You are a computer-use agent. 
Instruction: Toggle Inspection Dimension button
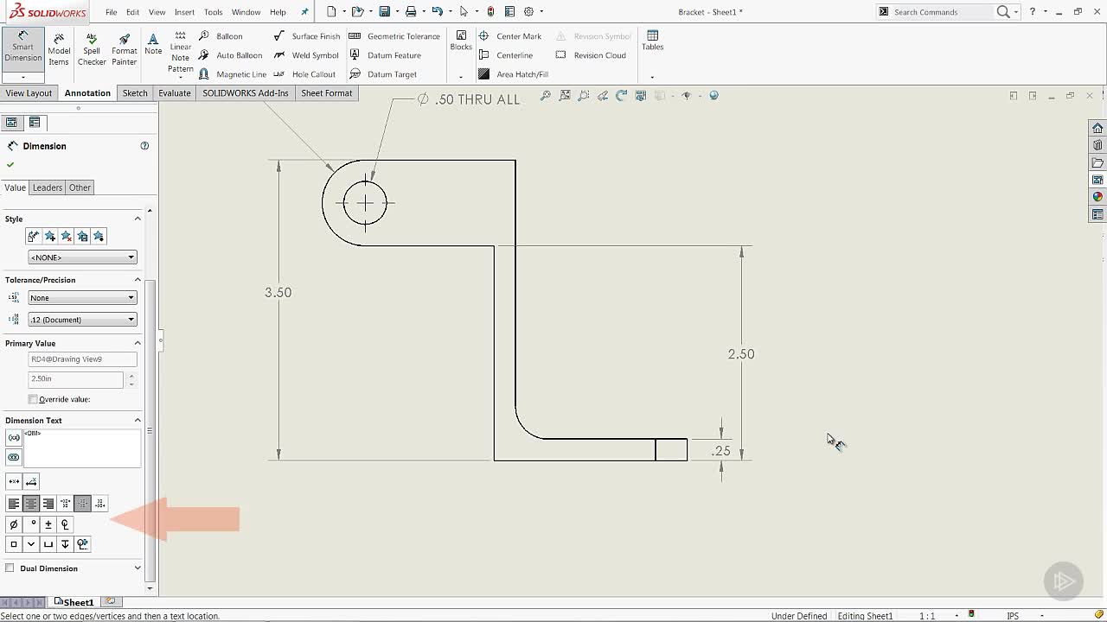(x=14, y=457)
